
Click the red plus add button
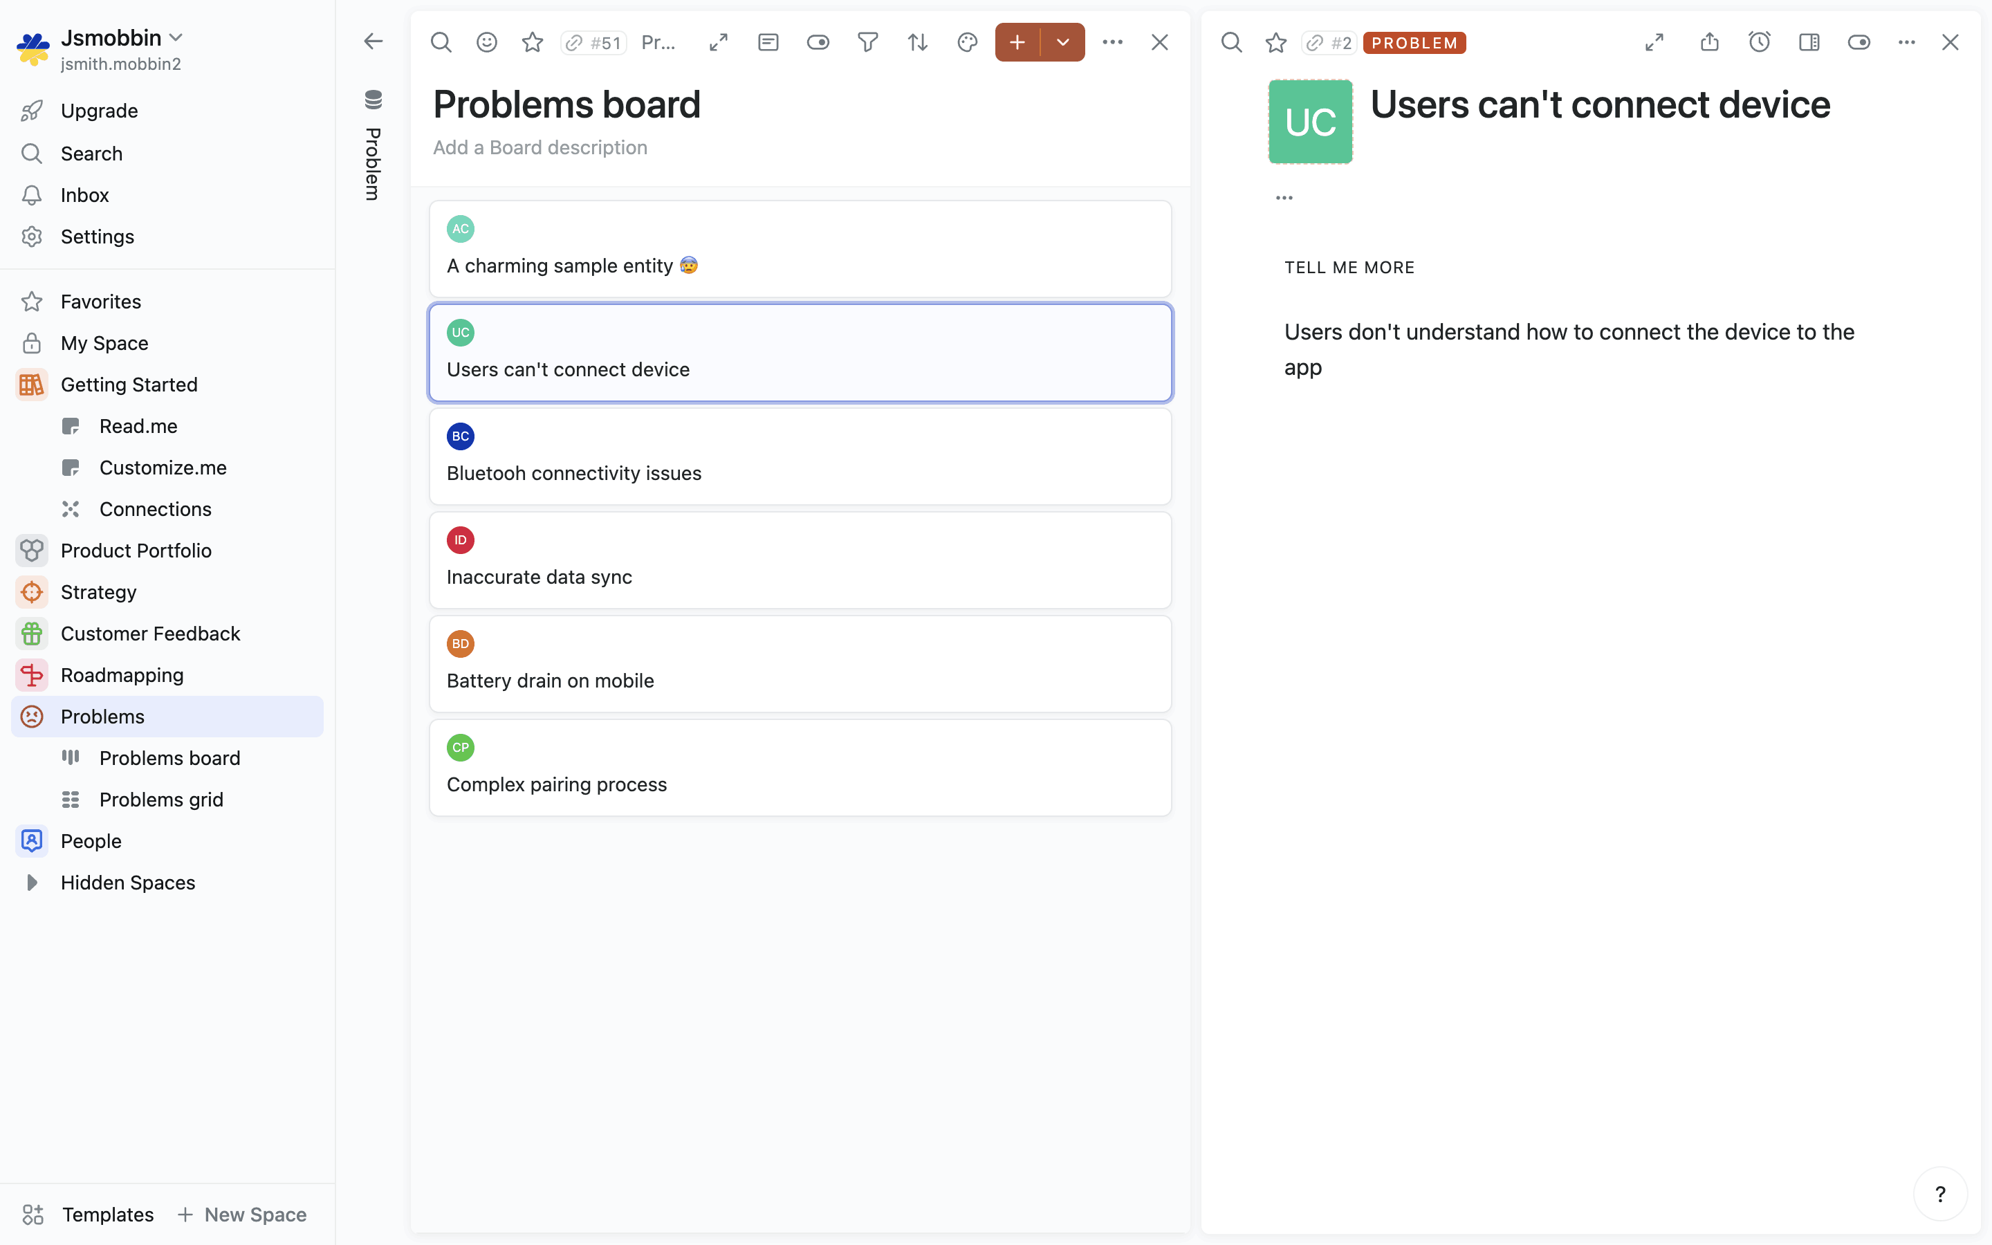click(1017, 42)
